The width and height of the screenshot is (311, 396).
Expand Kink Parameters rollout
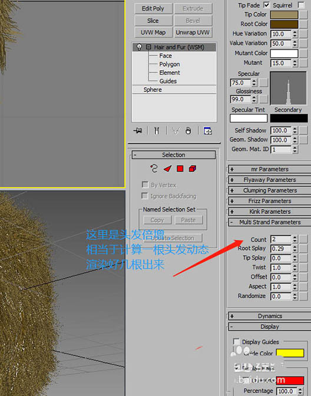[270, 212]
